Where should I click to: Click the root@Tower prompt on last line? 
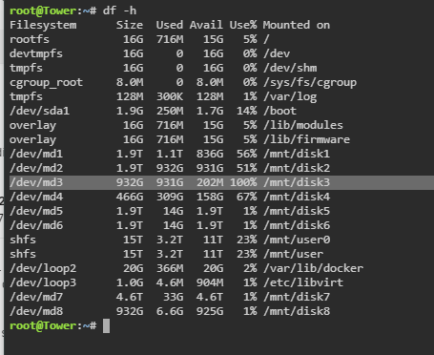click(x=43, y=325)
